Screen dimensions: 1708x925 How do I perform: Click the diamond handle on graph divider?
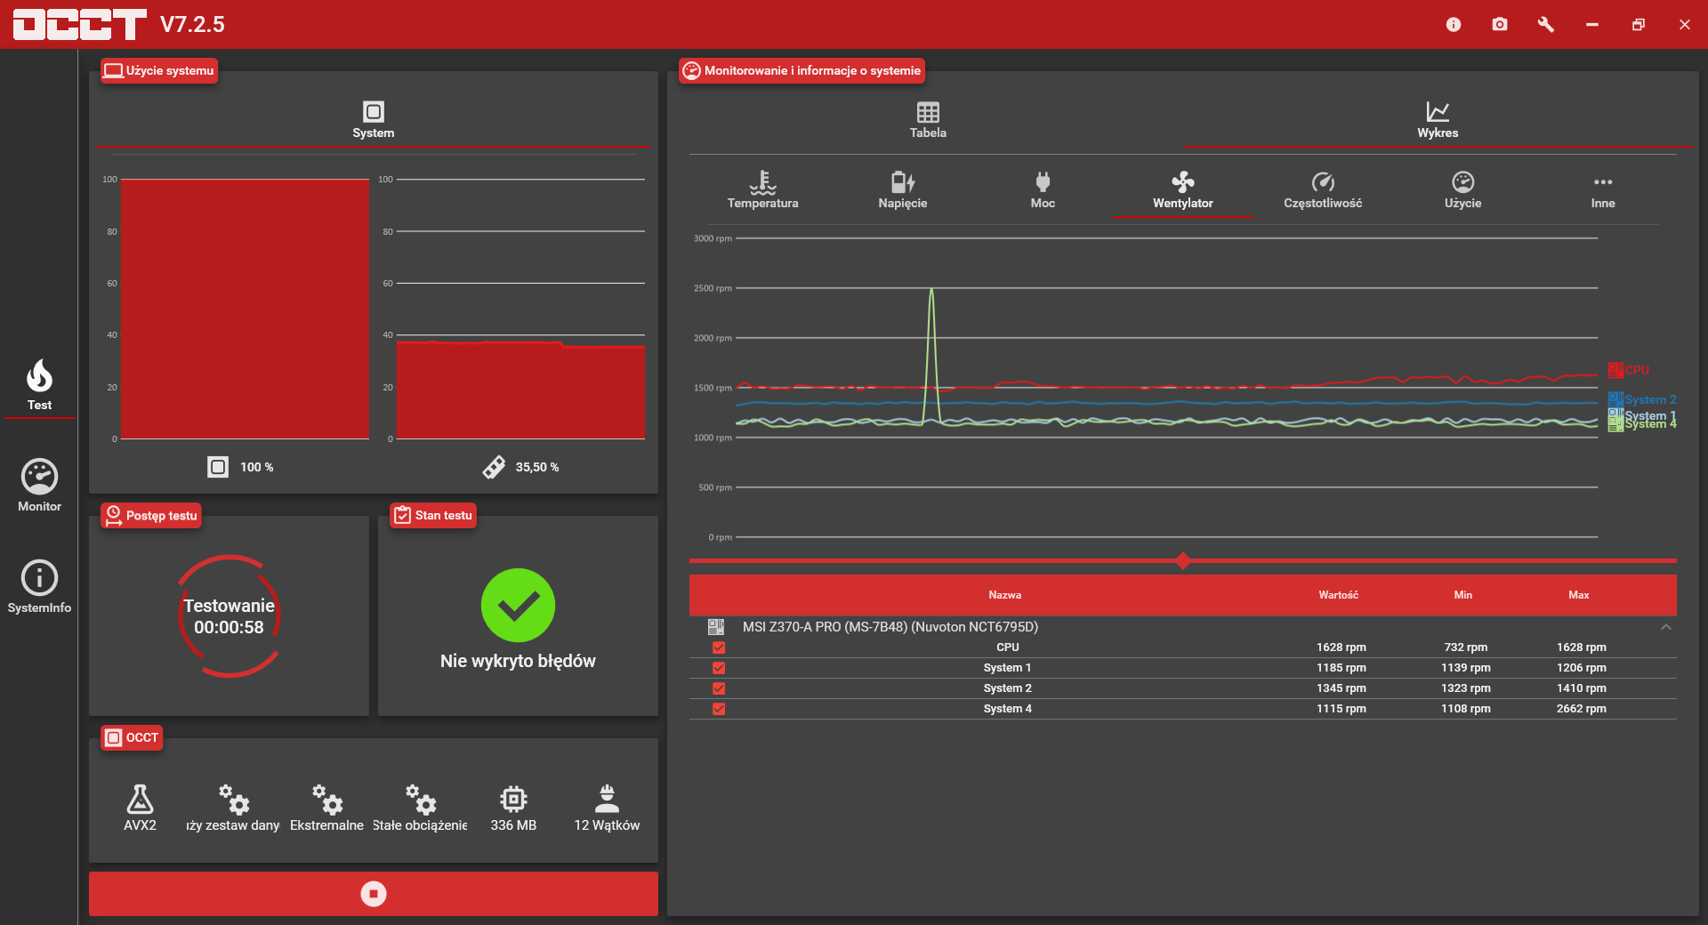tap(1183, 560)
